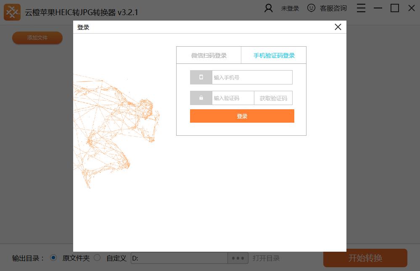Click the three-dots browse folder button
Image resolution: width=420 pixels, height=271 pixels.
[238, 258]
